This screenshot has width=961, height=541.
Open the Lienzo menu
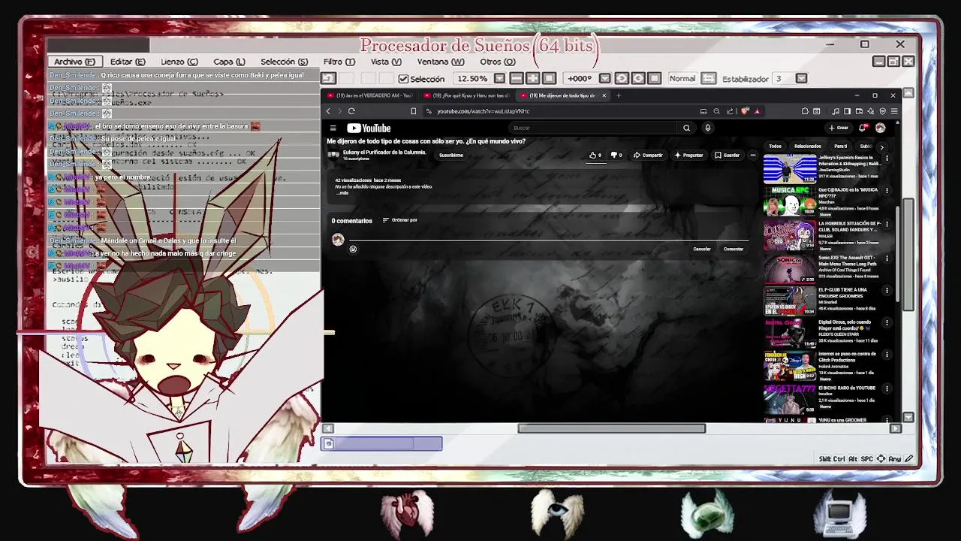179,62
